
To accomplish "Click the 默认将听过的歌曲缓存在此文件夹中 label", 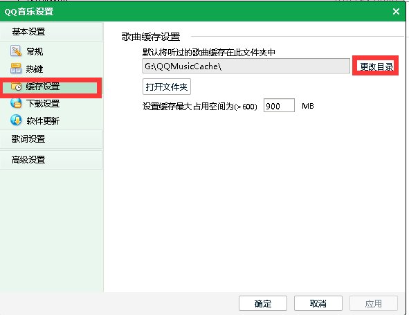I will click(209, 53).
